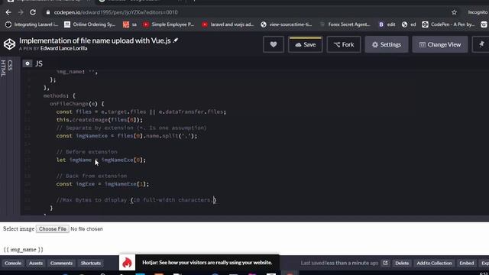The width and height of the screenshot is (489, 275).
Task: Bookmark this page with star icon
Action: (454, 12)
